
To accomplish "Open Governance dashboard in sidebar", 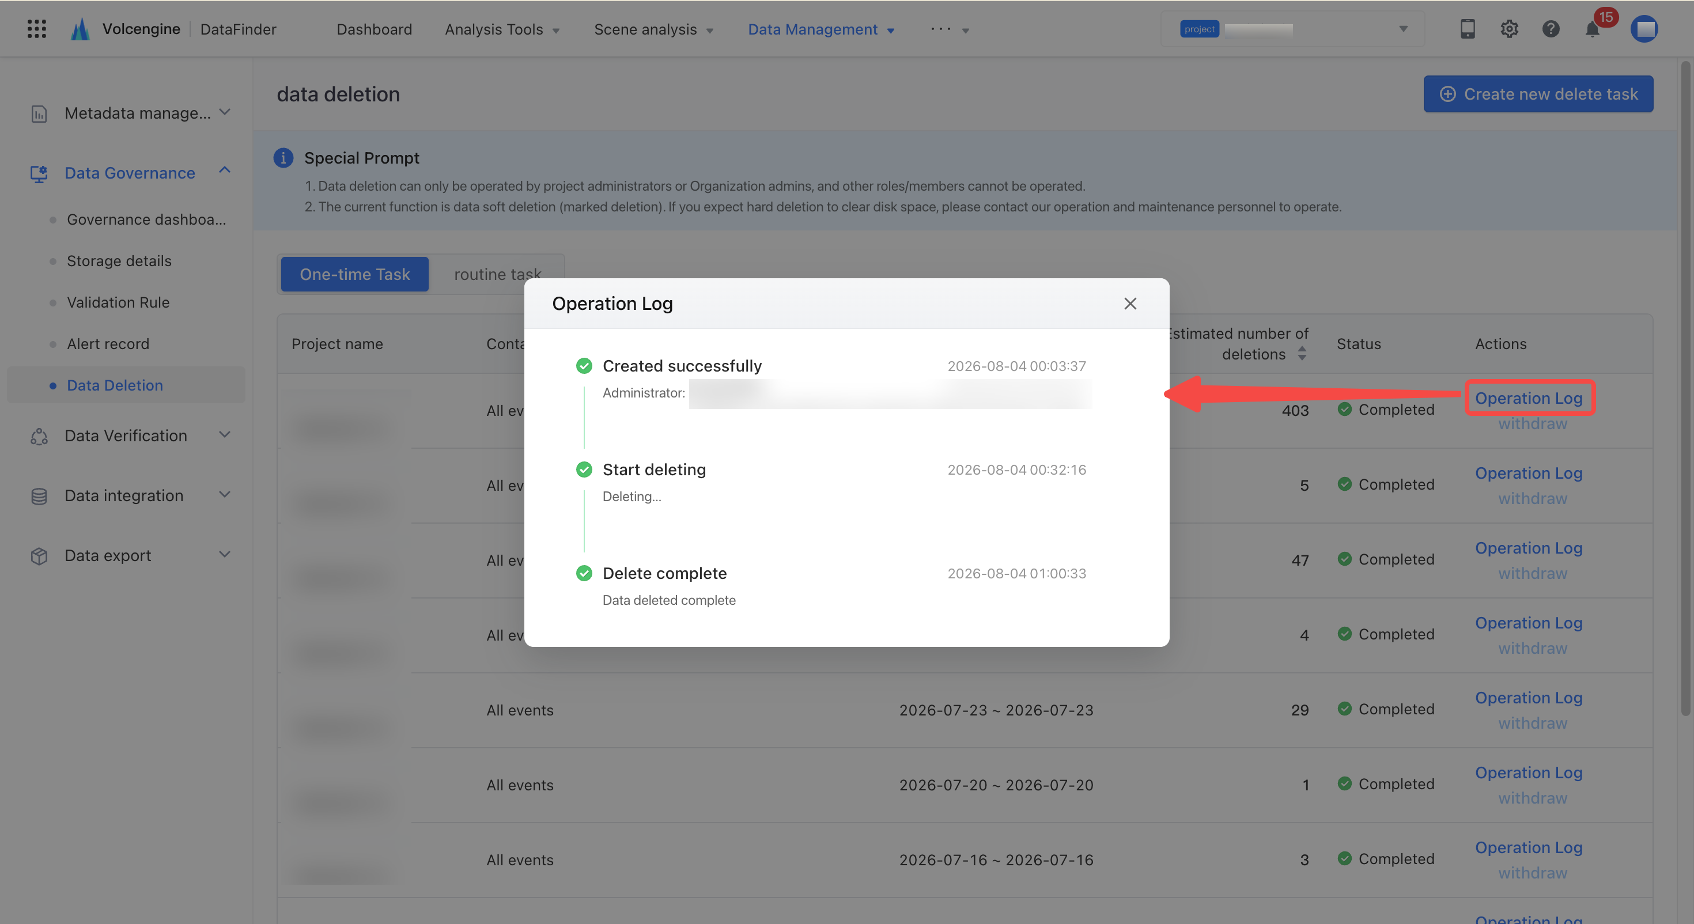I will [146, 219].
